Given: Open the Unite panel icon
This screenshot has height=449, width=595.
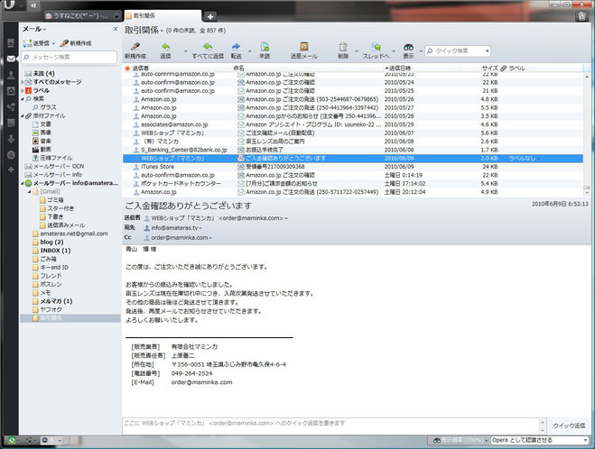Looking at the screenshot, I should pos(11,107).
